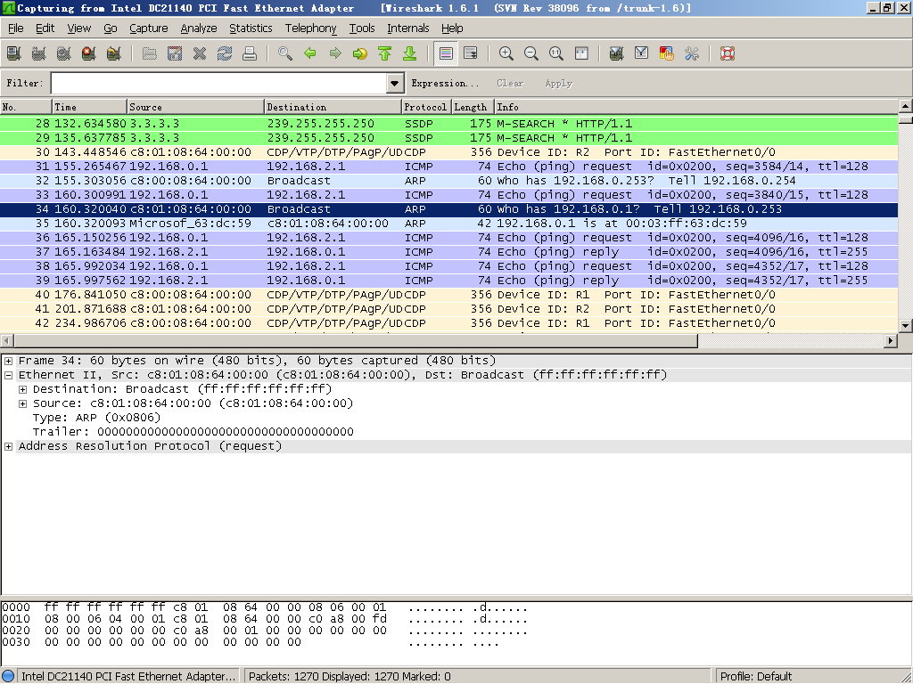
Task: Open a capture file
Action: [x=150, y=53]
